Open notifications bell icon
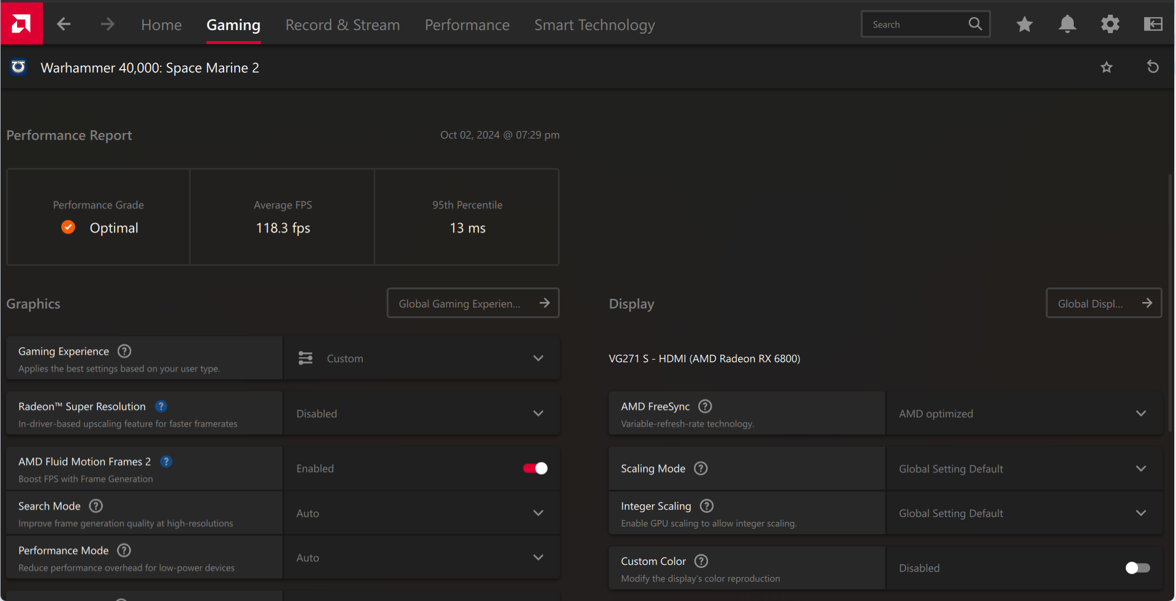1176x601 pixels. pyautogui.click(x=1067, y=25)
